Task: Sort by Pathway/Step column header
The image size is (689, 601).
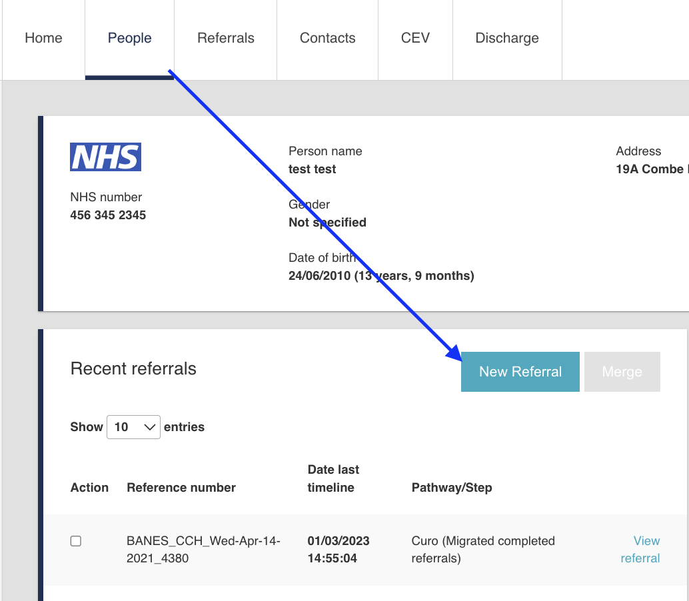Action: 452,488
